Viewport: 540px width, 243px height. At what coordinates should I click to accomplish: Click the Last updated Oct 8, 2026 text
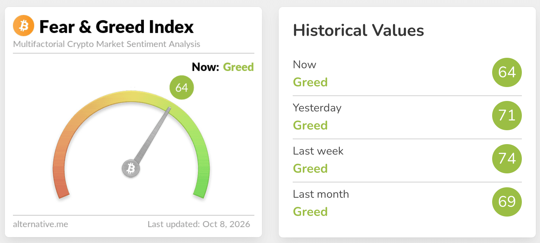click(x=199, y=224)
